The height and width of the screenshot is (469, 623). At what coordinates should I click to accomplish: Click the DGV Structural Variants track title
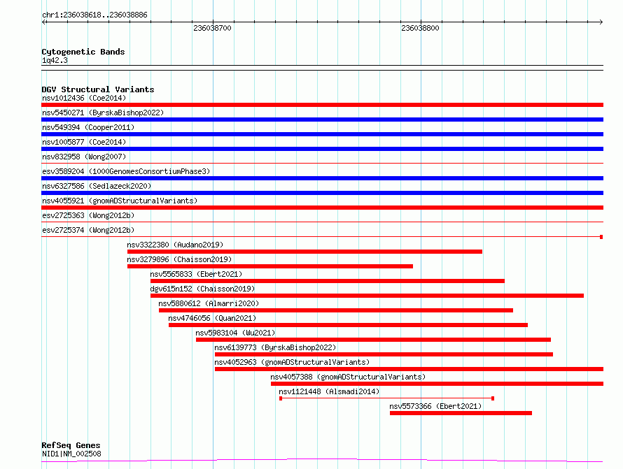tap(98, 89)
